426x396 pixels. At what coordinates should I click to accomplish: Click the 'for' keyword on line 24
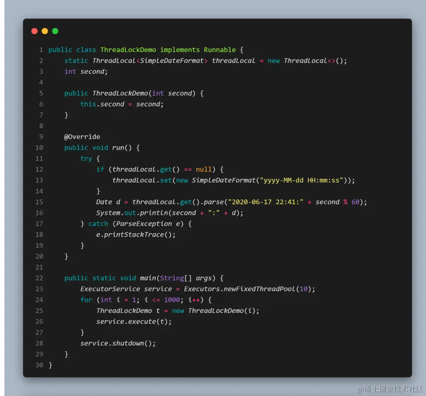pos(86,300)
